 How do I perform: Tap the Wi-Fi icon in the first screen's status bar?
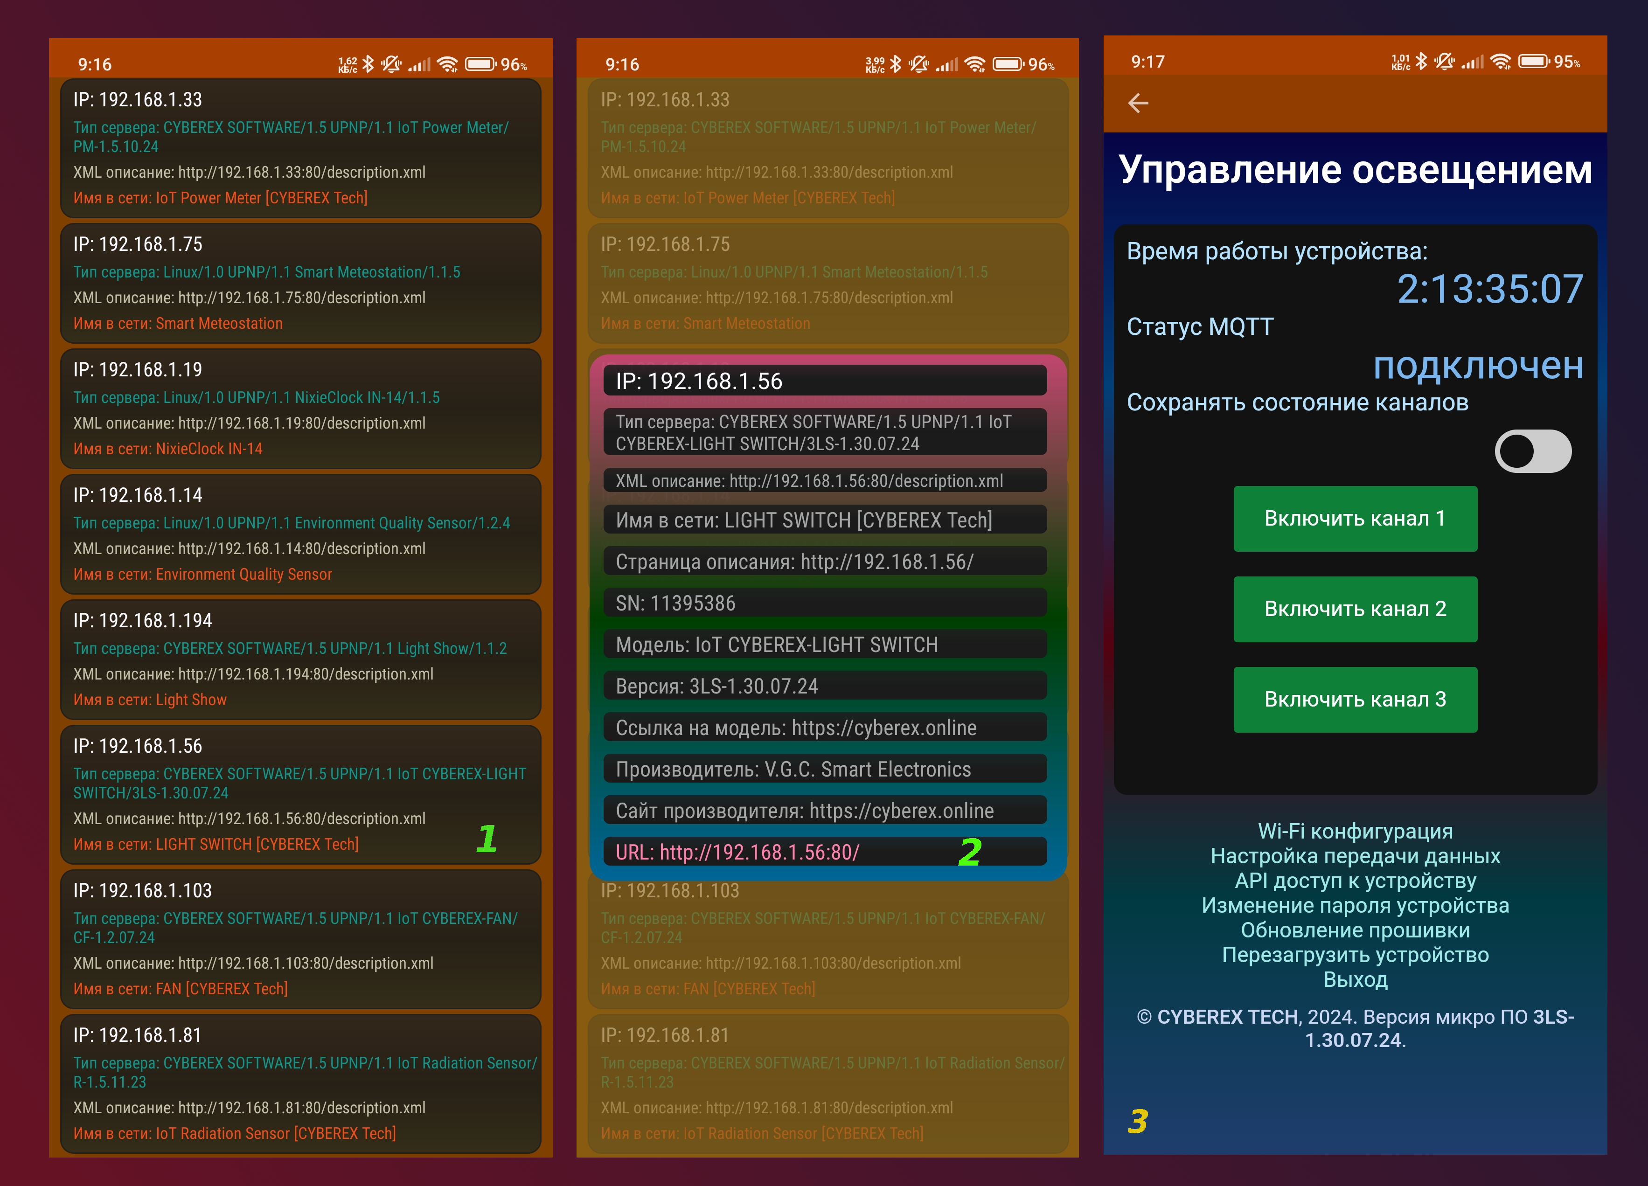tap(448, 64)
